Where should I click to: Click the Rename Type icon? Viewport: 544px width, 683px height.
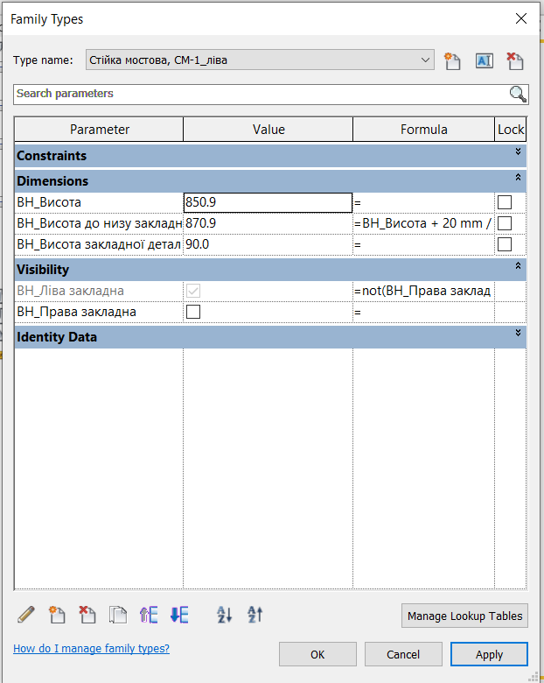484,60
